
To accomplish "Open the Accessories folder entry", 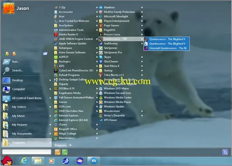I will click(x=76, y=12).
